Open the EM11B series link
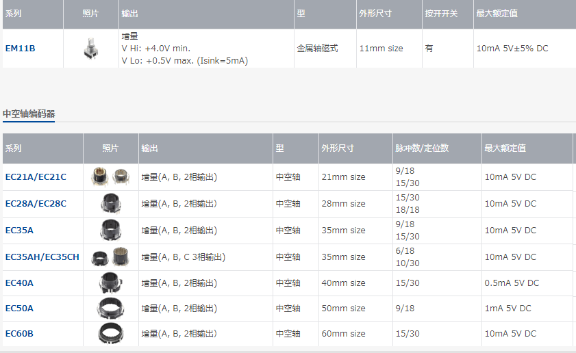Image resolution: width=576 pixels, height=353 pixels. (20, 49)
